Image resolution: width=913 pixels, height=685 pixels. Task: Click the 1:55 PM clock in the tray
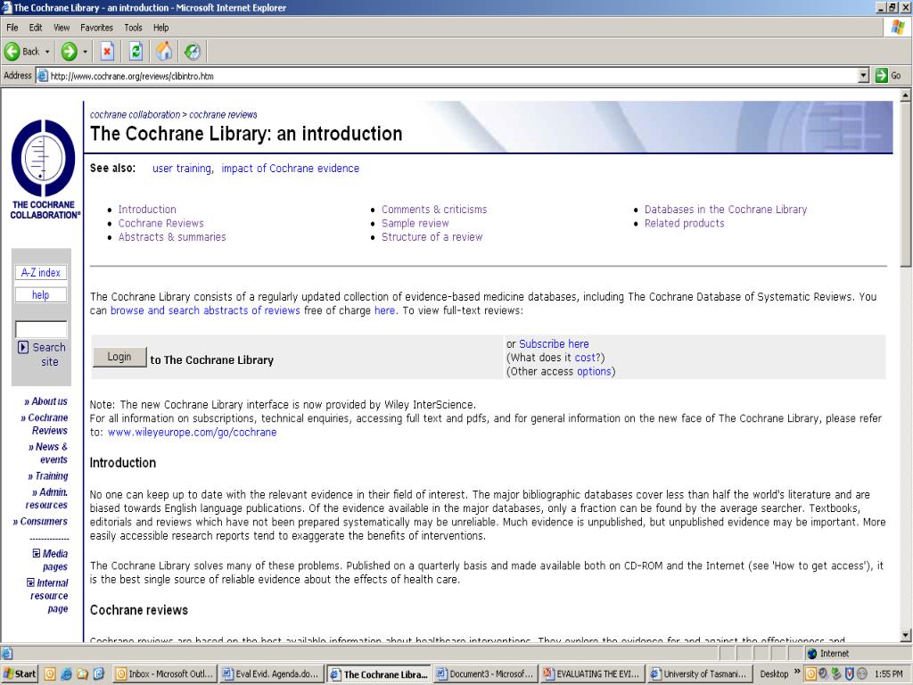(889, 674)
